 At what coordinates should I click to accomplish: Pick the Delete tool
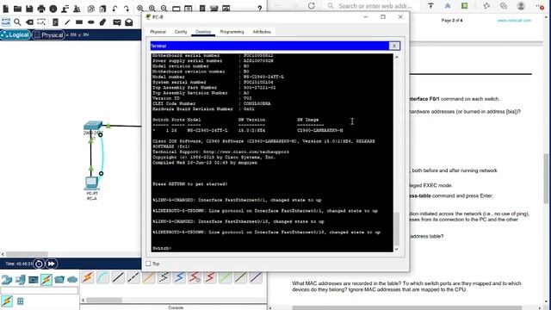pos(29,22)
